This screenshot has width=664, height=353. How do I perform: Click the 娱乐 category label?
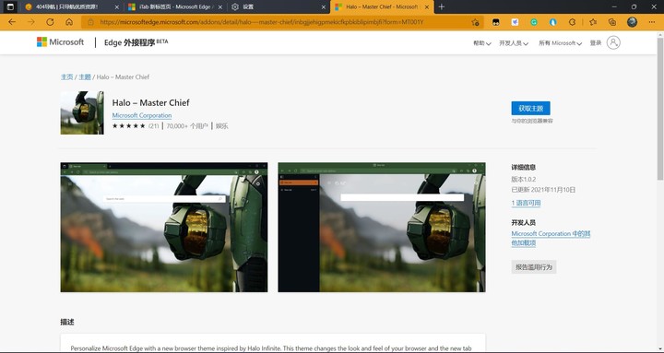pos(221,125)
